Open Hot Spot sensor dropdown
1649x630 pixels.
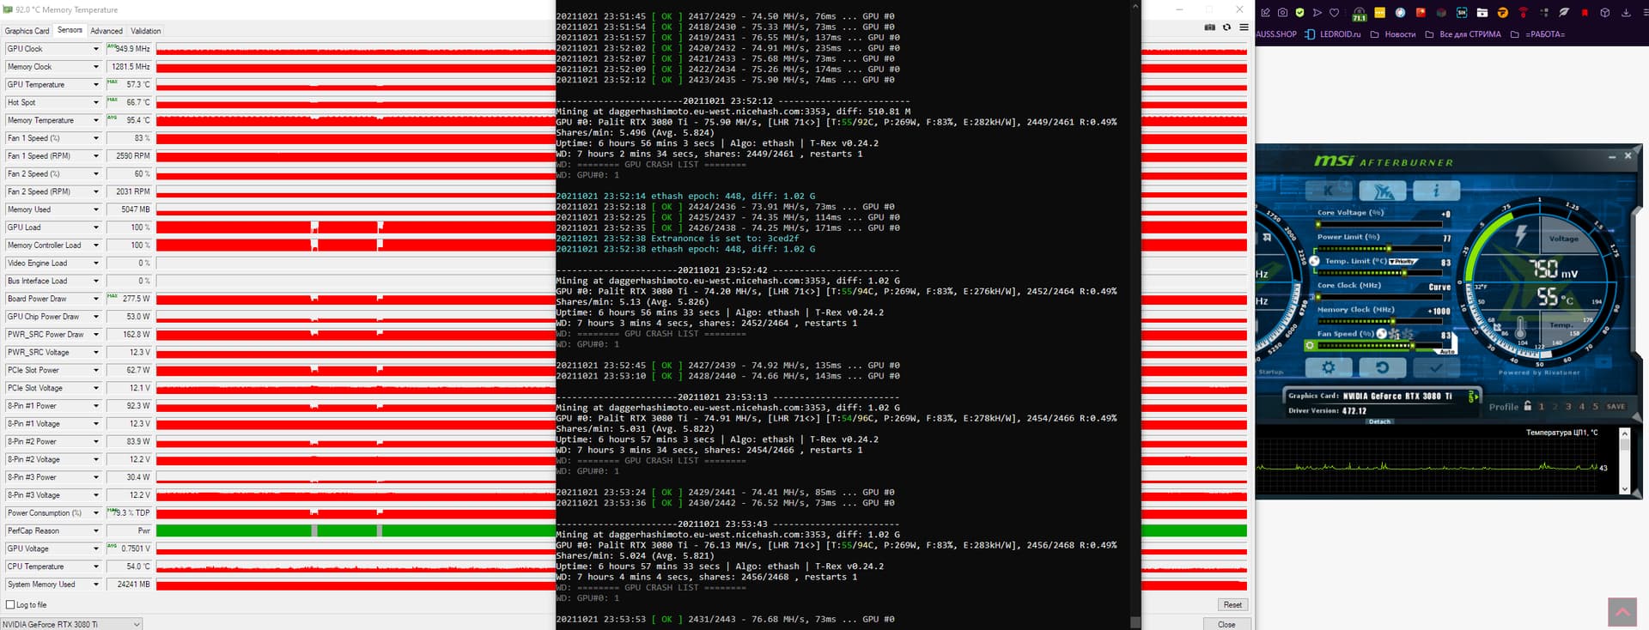pos(96,102)
